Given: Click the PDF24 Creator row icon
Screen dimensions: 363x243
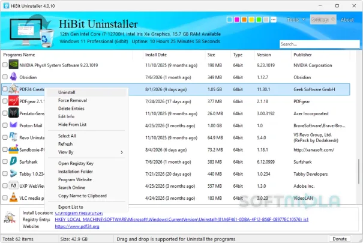Looking at the screenshot, I should click(13, 89).
